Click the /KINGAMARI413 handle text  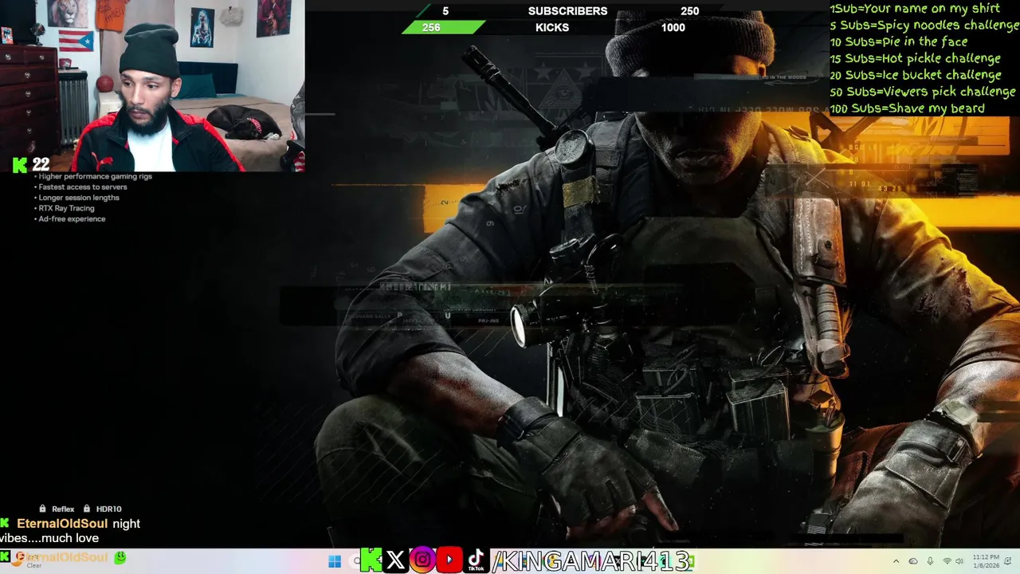[x=591, y=561]
